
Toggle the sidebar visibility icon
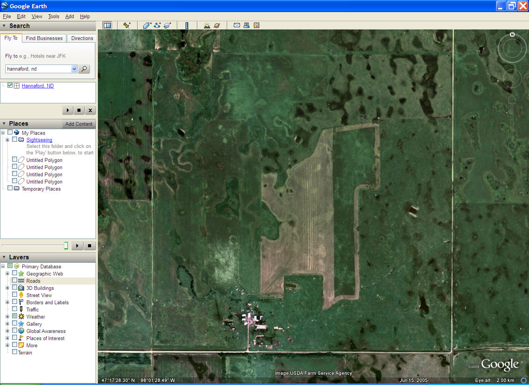(107, 25)
